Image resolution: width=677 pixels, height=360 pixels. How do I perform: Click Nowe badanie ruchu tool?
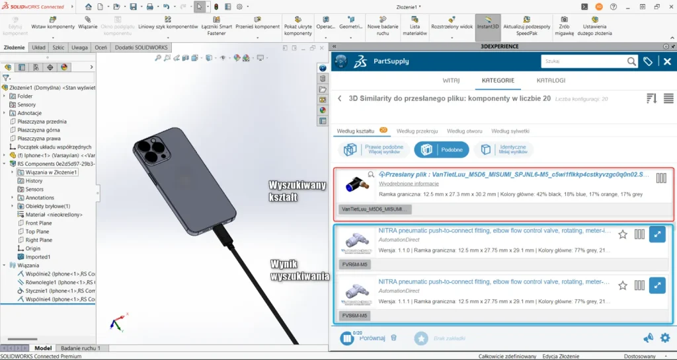pos(383,26)
